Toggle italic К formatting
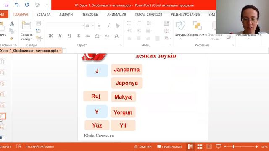Screen dimensions: 269x151 coord(60,36)
